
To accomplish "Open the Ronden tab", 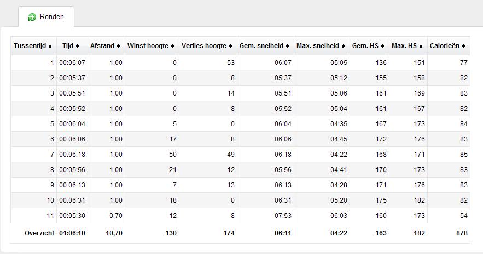I will pyautogui.click(x=46, y=16).
